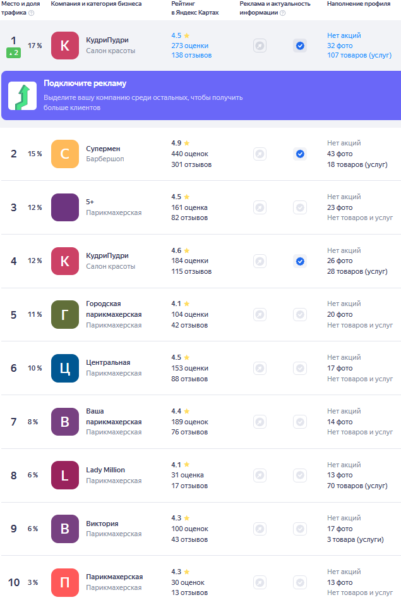Open the 'Нет акций' link for КудриПудри

click(344, 35)
